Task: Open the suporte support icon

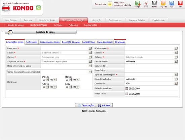Action: tap(163, 3)
